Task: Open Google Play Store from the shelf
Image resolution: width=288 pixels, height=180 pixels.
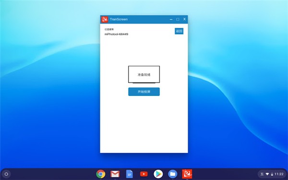Action: click(x=158, y=174)
